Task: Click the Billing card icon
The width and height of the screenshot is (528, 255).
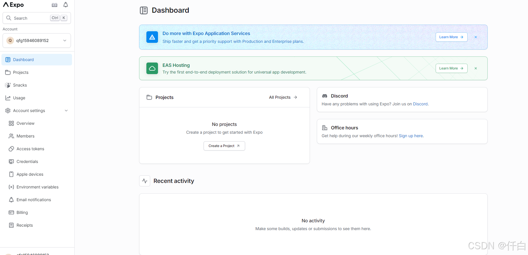Action: (11, 212)
